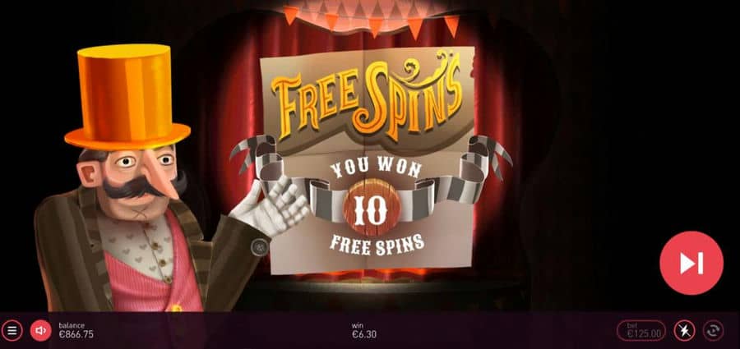Click the ringmaster's black mustache
Screen dimensions: 740x349
pos(141,185)
